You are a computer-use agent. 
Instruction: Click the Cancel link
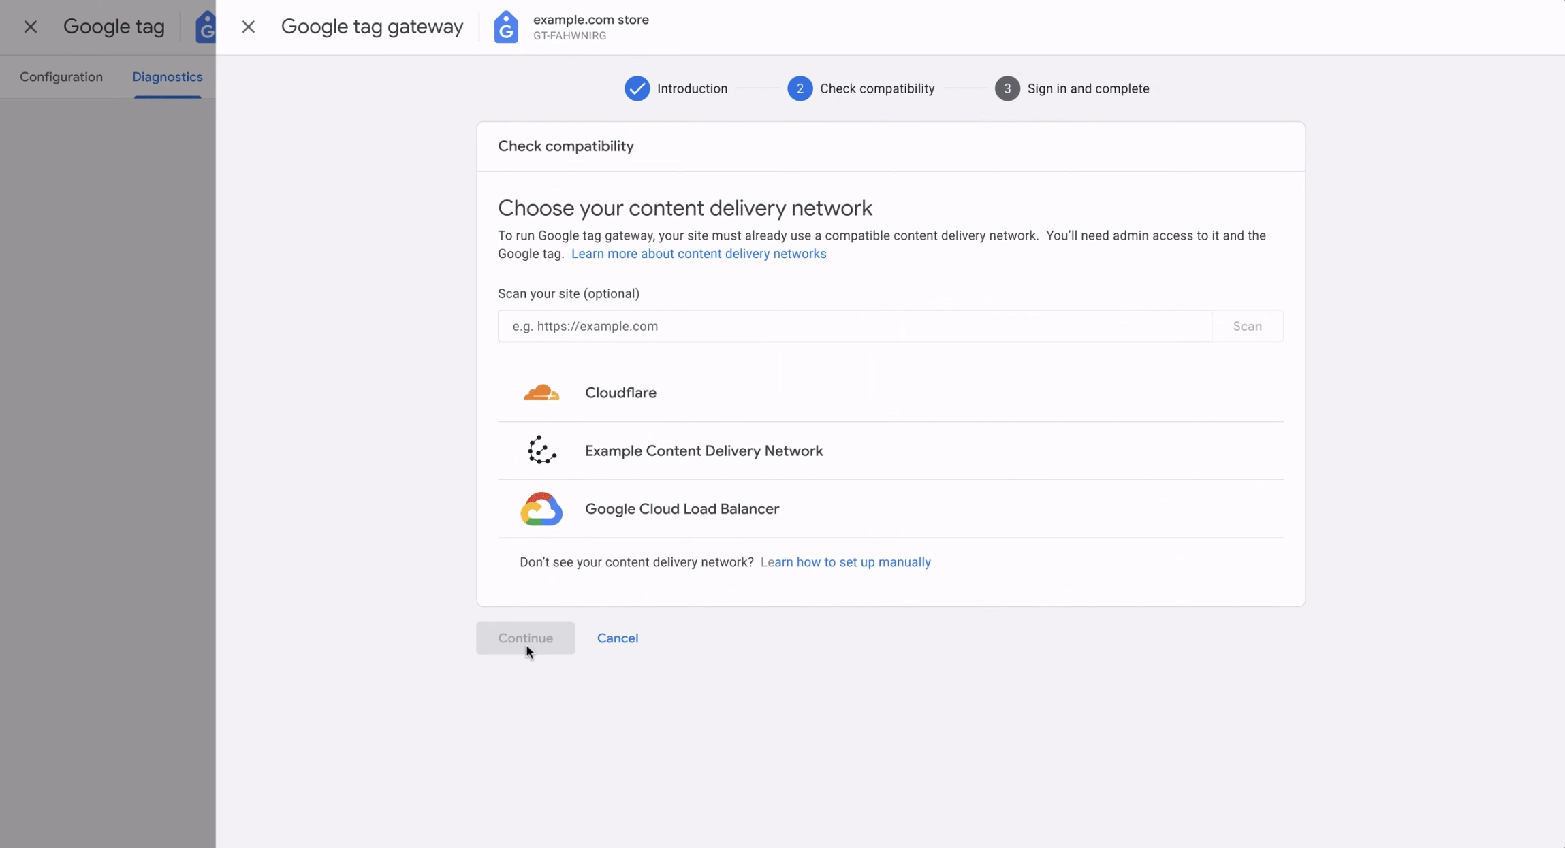click(x=617, y=638)
